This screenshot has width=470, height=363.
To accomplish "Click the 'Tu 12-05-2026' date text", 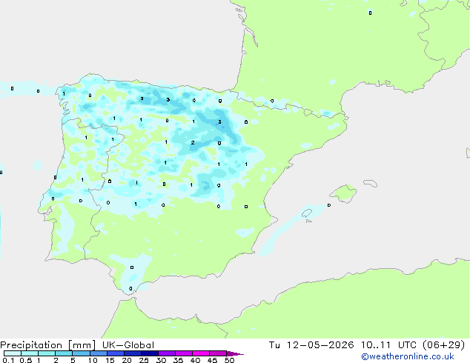I will click(311, 345).
